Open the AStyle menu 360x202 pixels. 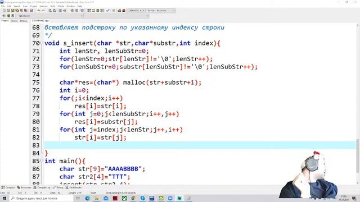pyautogui.click(x=61, y=6)
